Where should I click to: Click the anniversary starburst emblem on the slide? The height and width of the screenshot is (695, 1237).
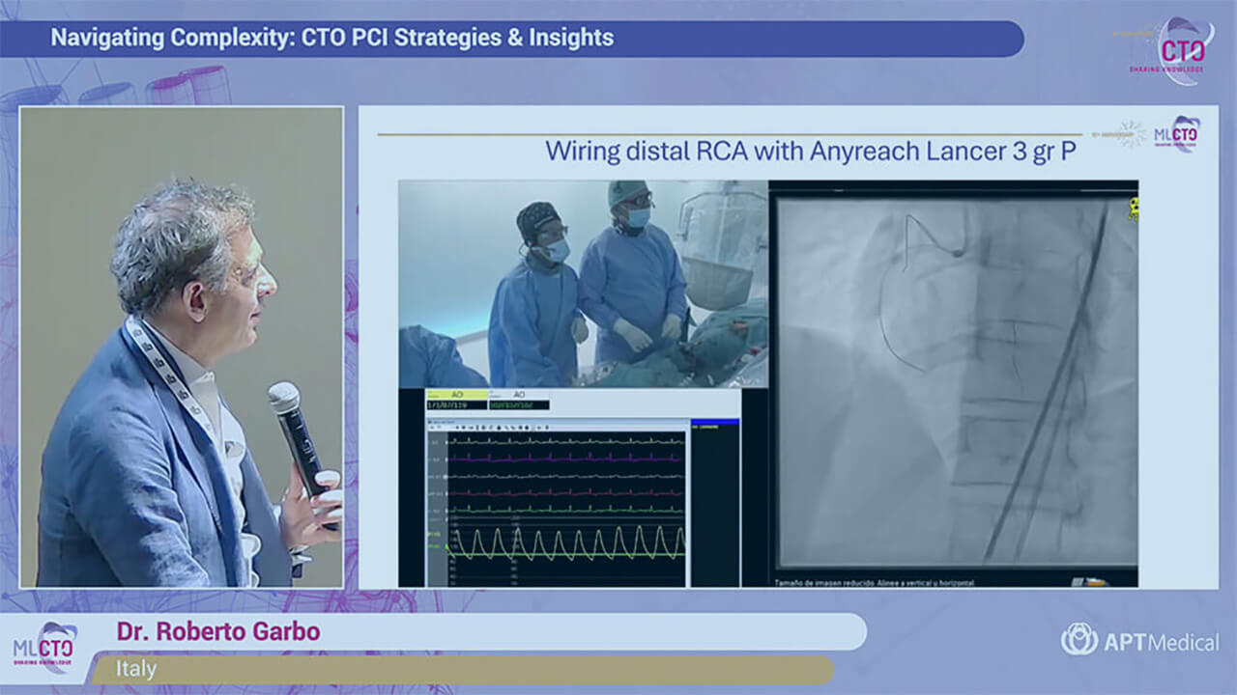point(1130,133)
